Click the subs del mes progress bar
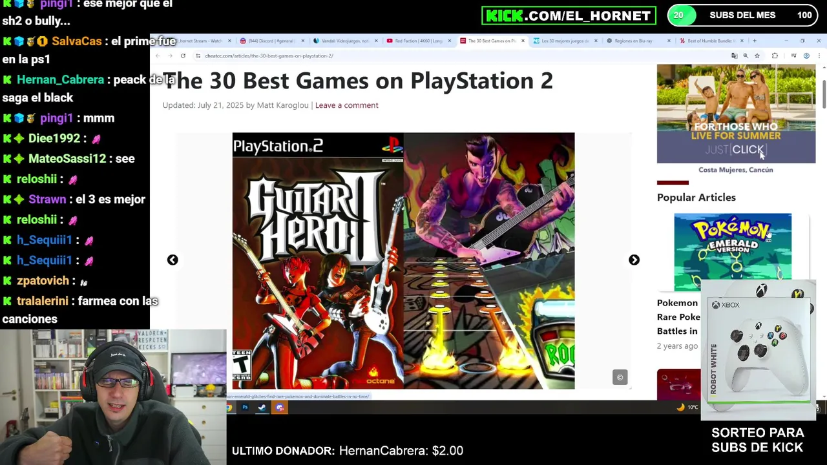 tap(742, 15)
